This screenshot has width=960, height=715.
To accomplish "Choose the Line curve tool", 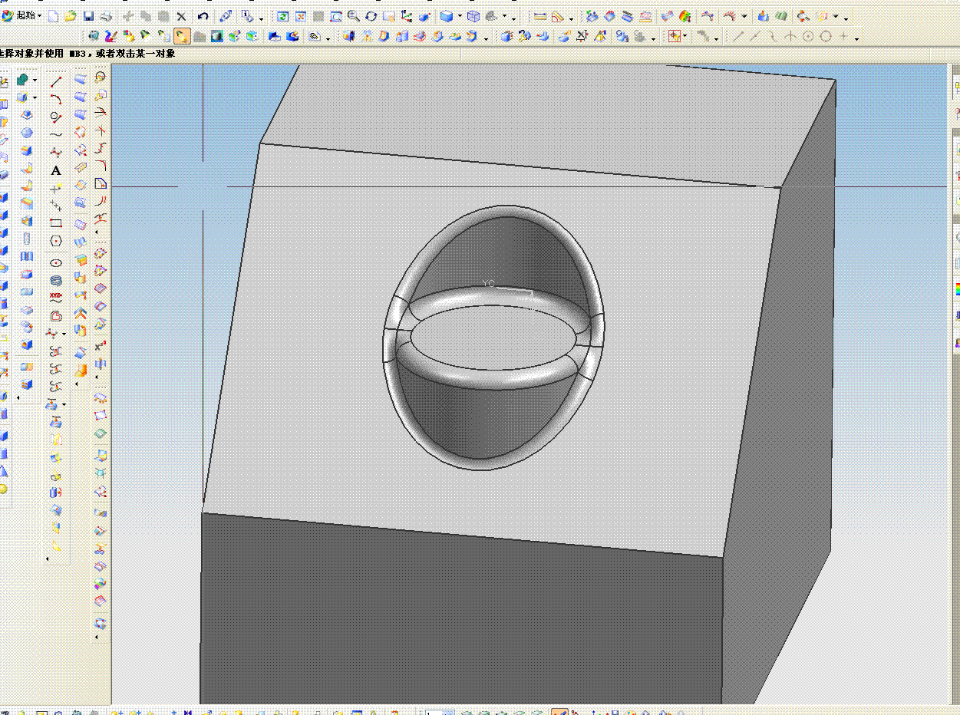I will pyautogui.click(x=56, y=81).
